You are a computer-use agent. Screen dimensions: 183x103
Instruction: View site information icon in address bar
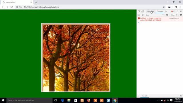(x=17, y=7)
